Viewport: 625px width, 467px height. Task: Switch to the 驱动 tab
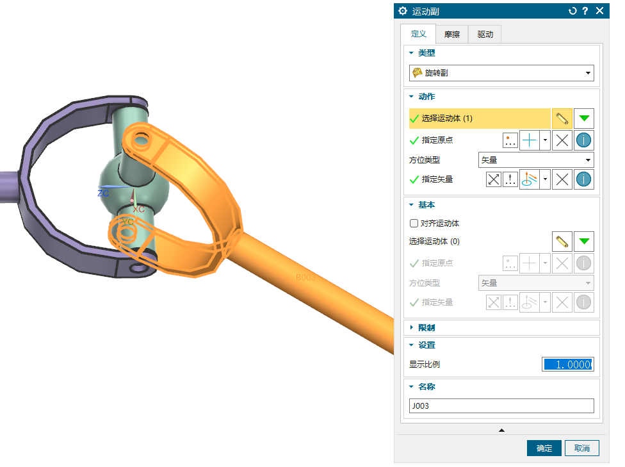click(x=485, y=35)
